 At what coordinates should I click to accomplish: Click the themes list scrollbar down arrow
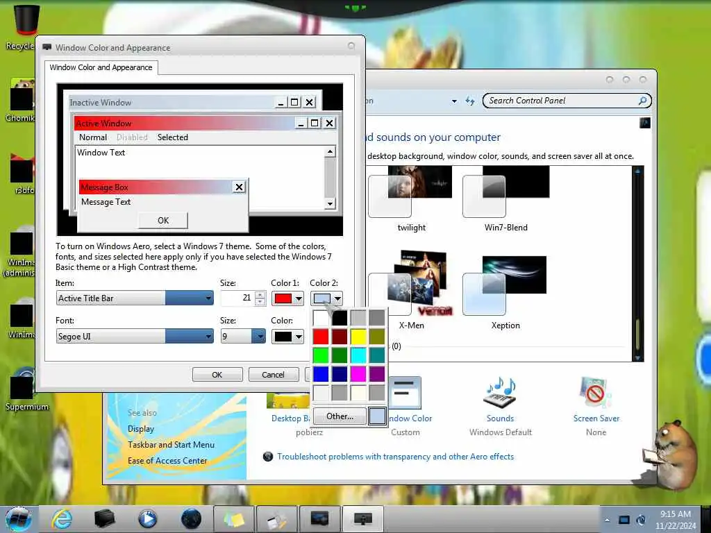tap(637, 357)
